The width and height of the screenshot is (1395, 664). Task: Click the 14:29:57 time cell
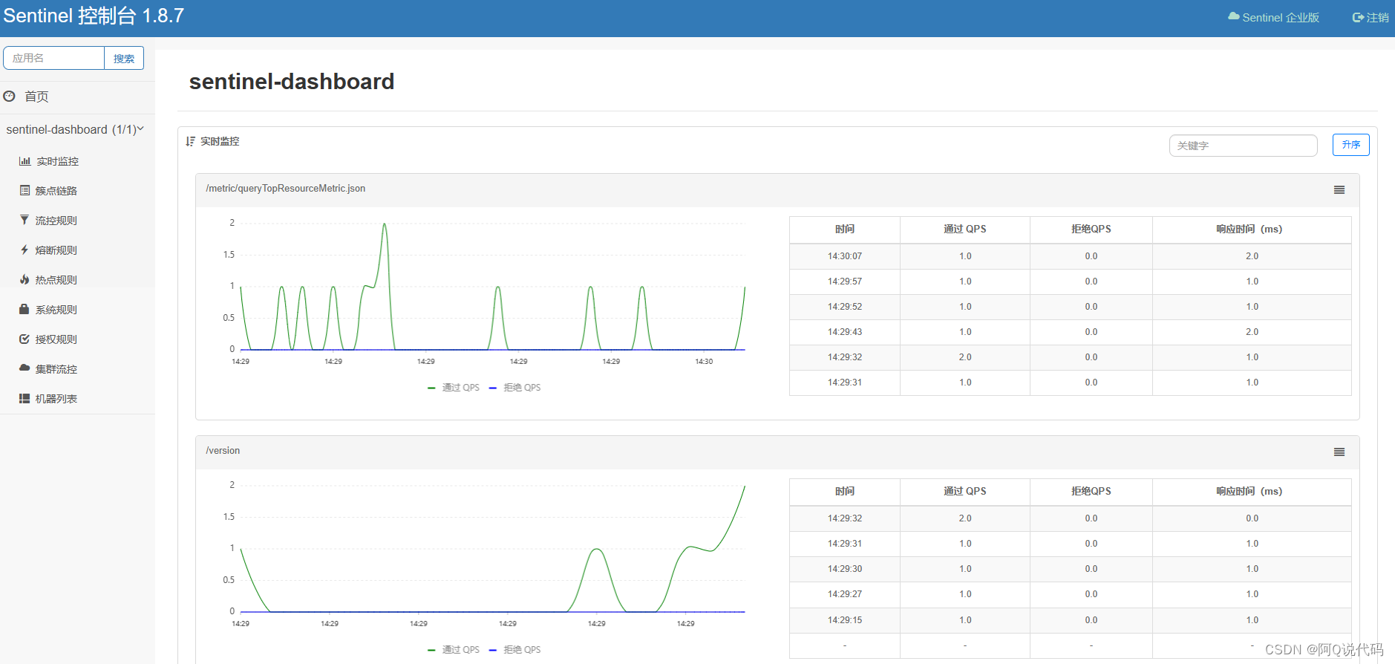tap(845, 281)
